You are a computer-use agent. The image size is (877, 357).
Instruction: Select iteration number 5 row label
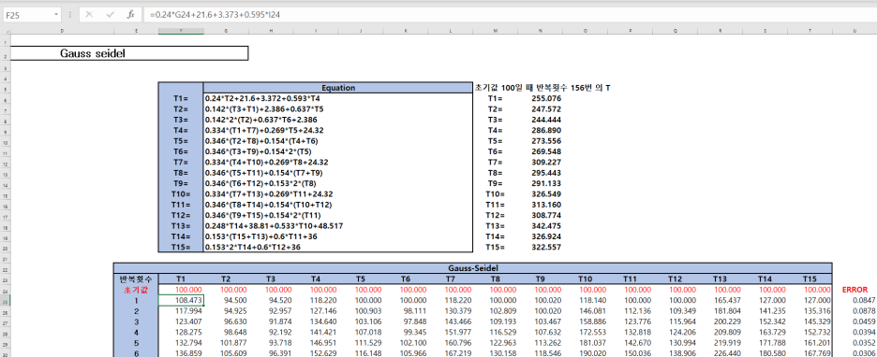[x=136, y=343]
